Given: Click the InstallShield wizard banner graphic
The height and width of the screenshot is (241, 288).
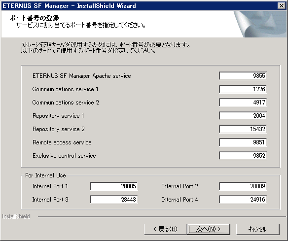Looking at the screenshot, I should point(260,24).
